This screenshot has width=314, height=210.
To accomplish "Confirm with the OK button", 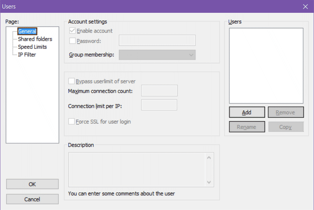I will point(32,184).
